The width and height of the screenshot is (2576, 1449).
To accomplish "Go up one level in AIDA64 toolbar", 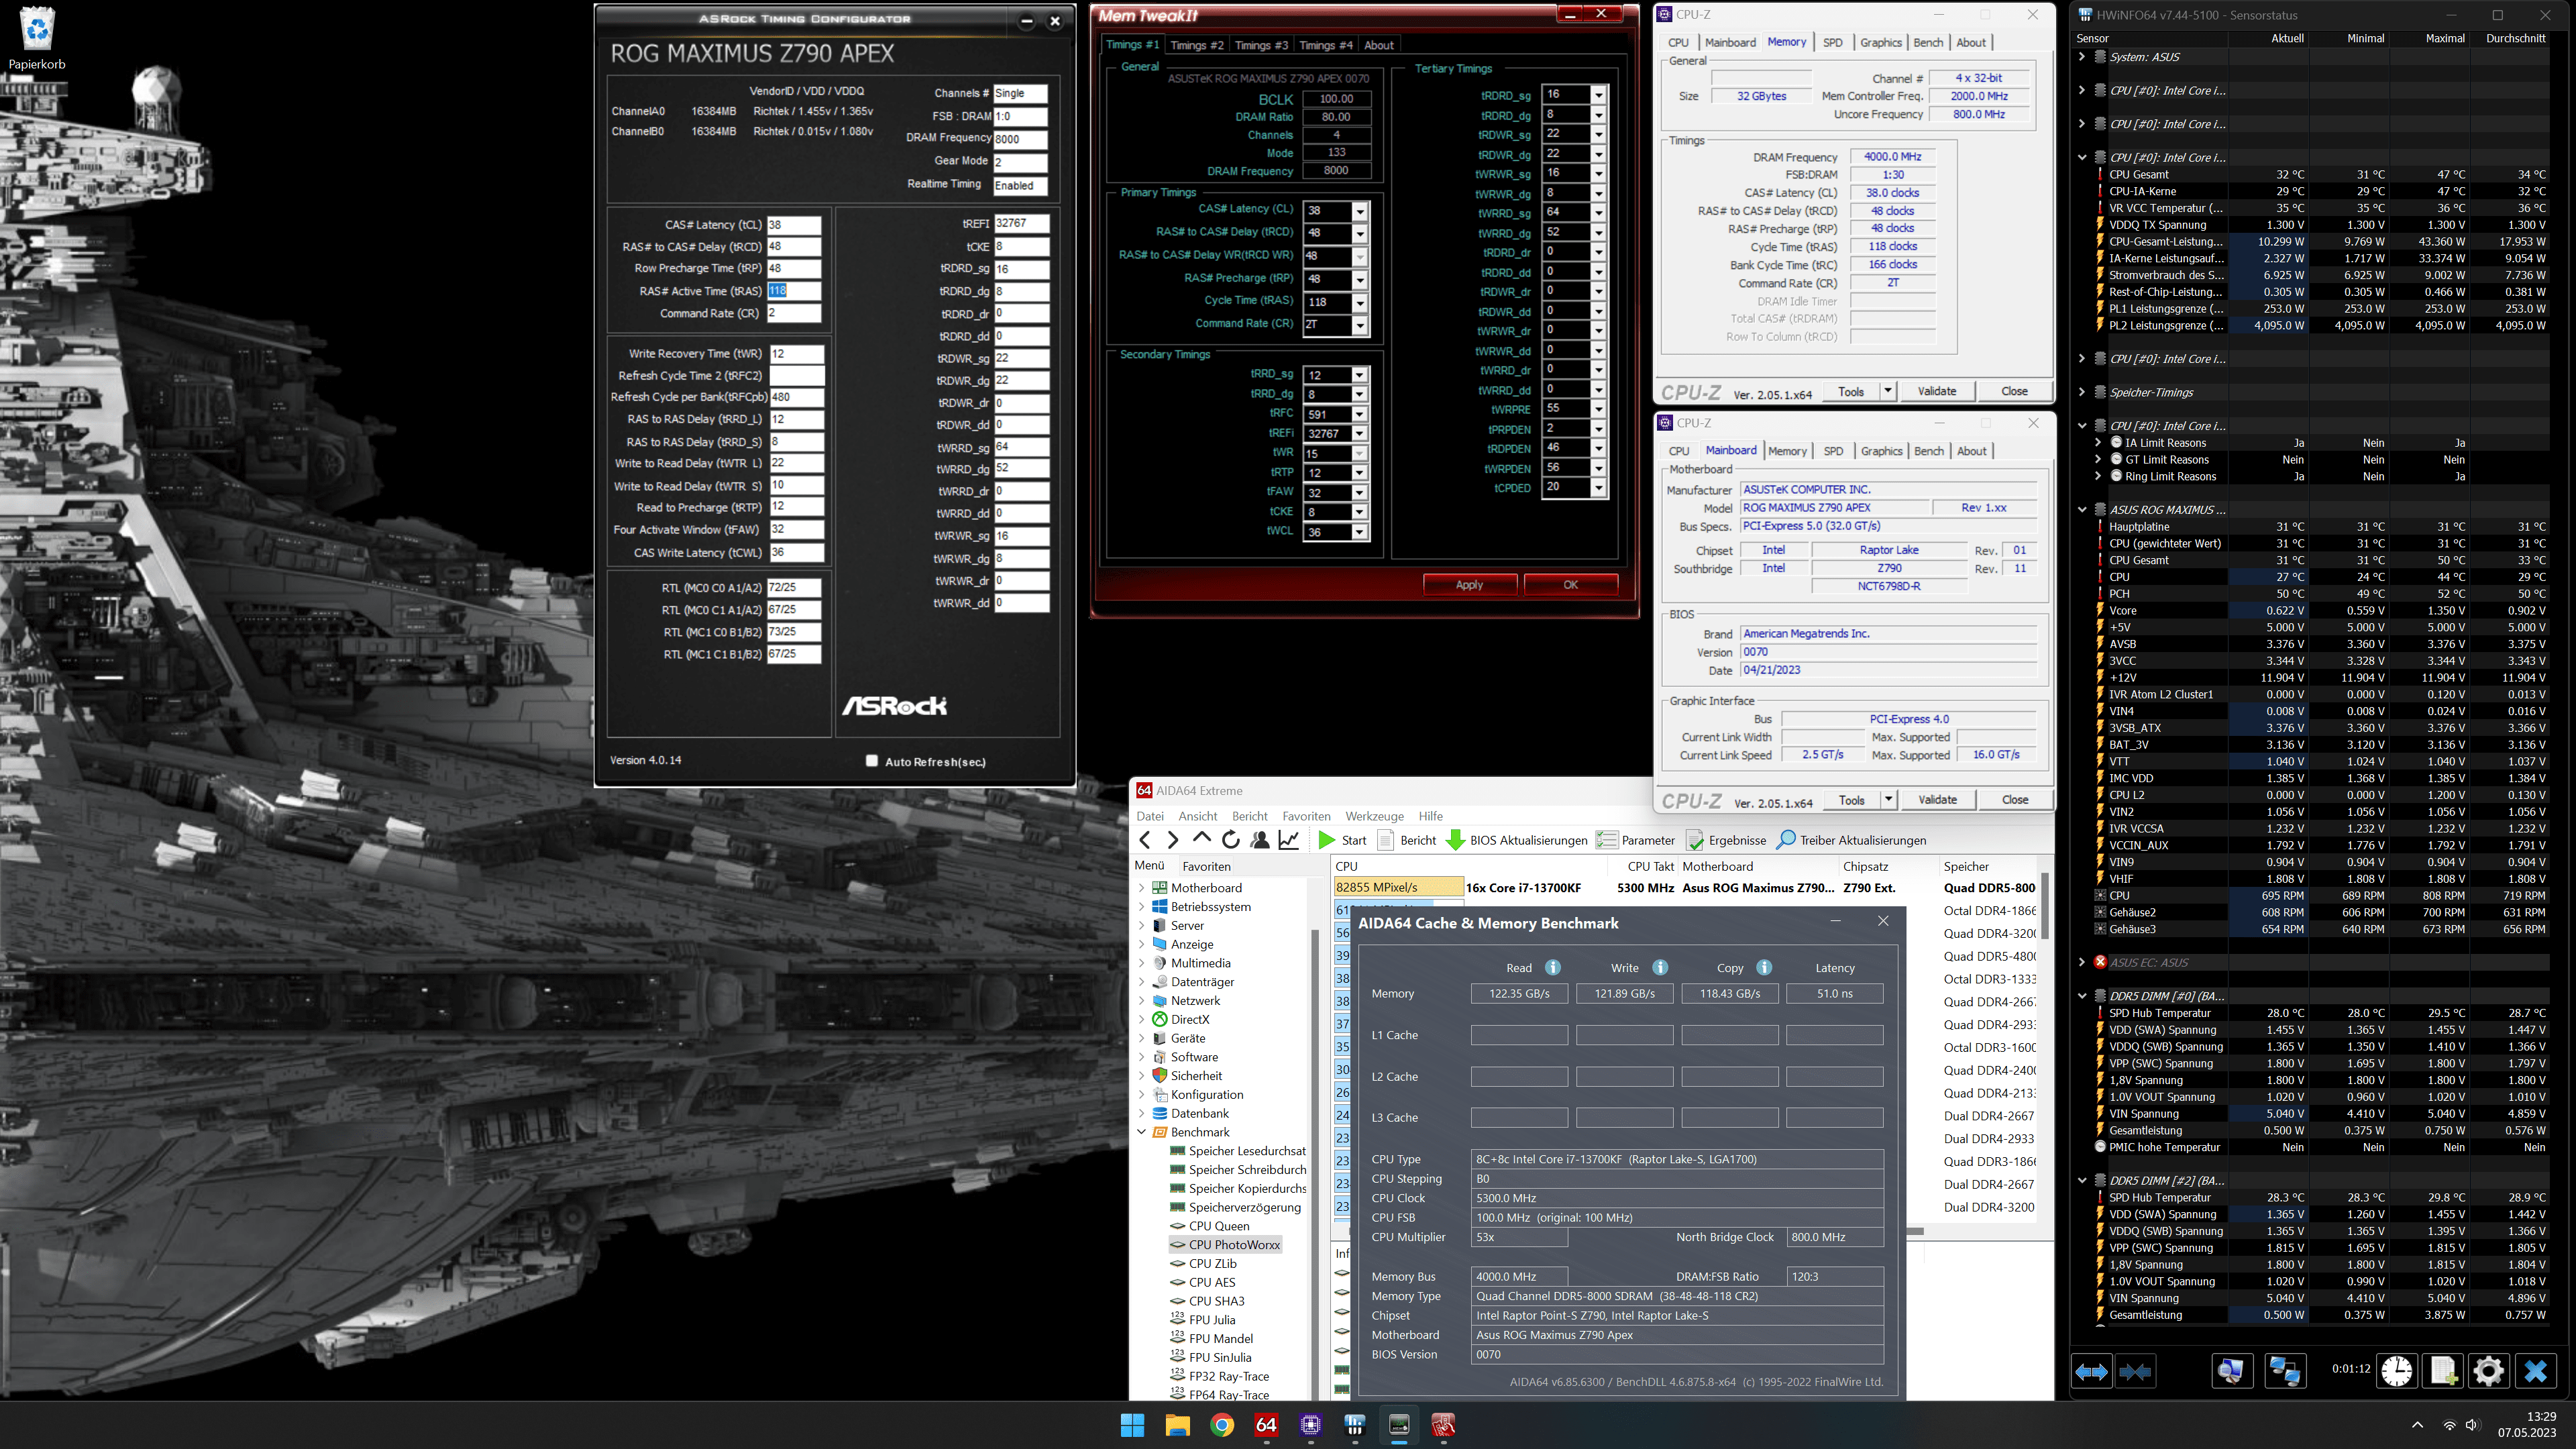I will 1202,840.
